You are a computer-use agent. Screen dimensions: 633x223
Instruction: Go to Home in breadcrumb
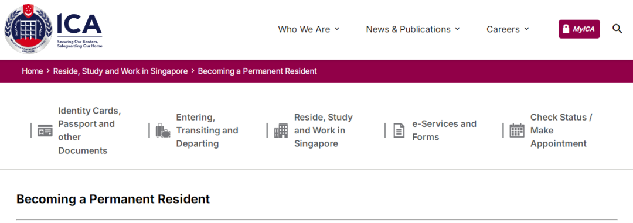click(32, 71)
